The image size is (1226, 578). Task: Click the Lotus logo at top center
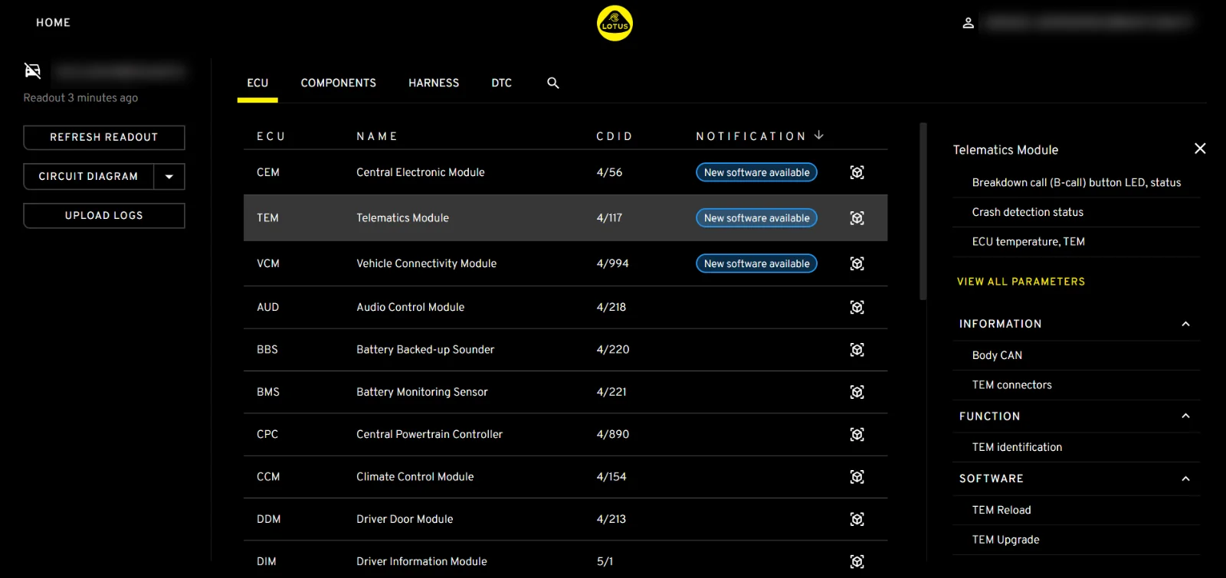click(x=615, y=23)
